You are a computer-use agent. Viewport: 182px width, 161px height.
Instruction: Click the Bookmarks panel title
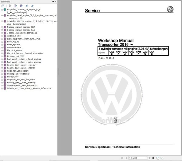(x=5, y=2)
